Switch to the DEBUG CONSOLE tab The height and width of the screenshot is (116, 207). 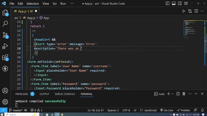[x=65, y=94]
